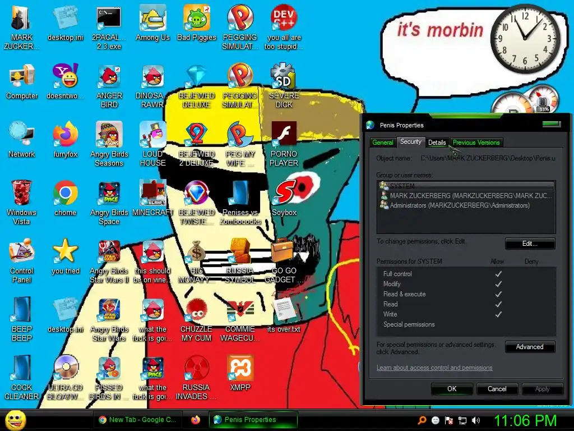Select the ANGER BIRD desktop icon
Screen dimensions: 574x431
click(x=109, y=86)
